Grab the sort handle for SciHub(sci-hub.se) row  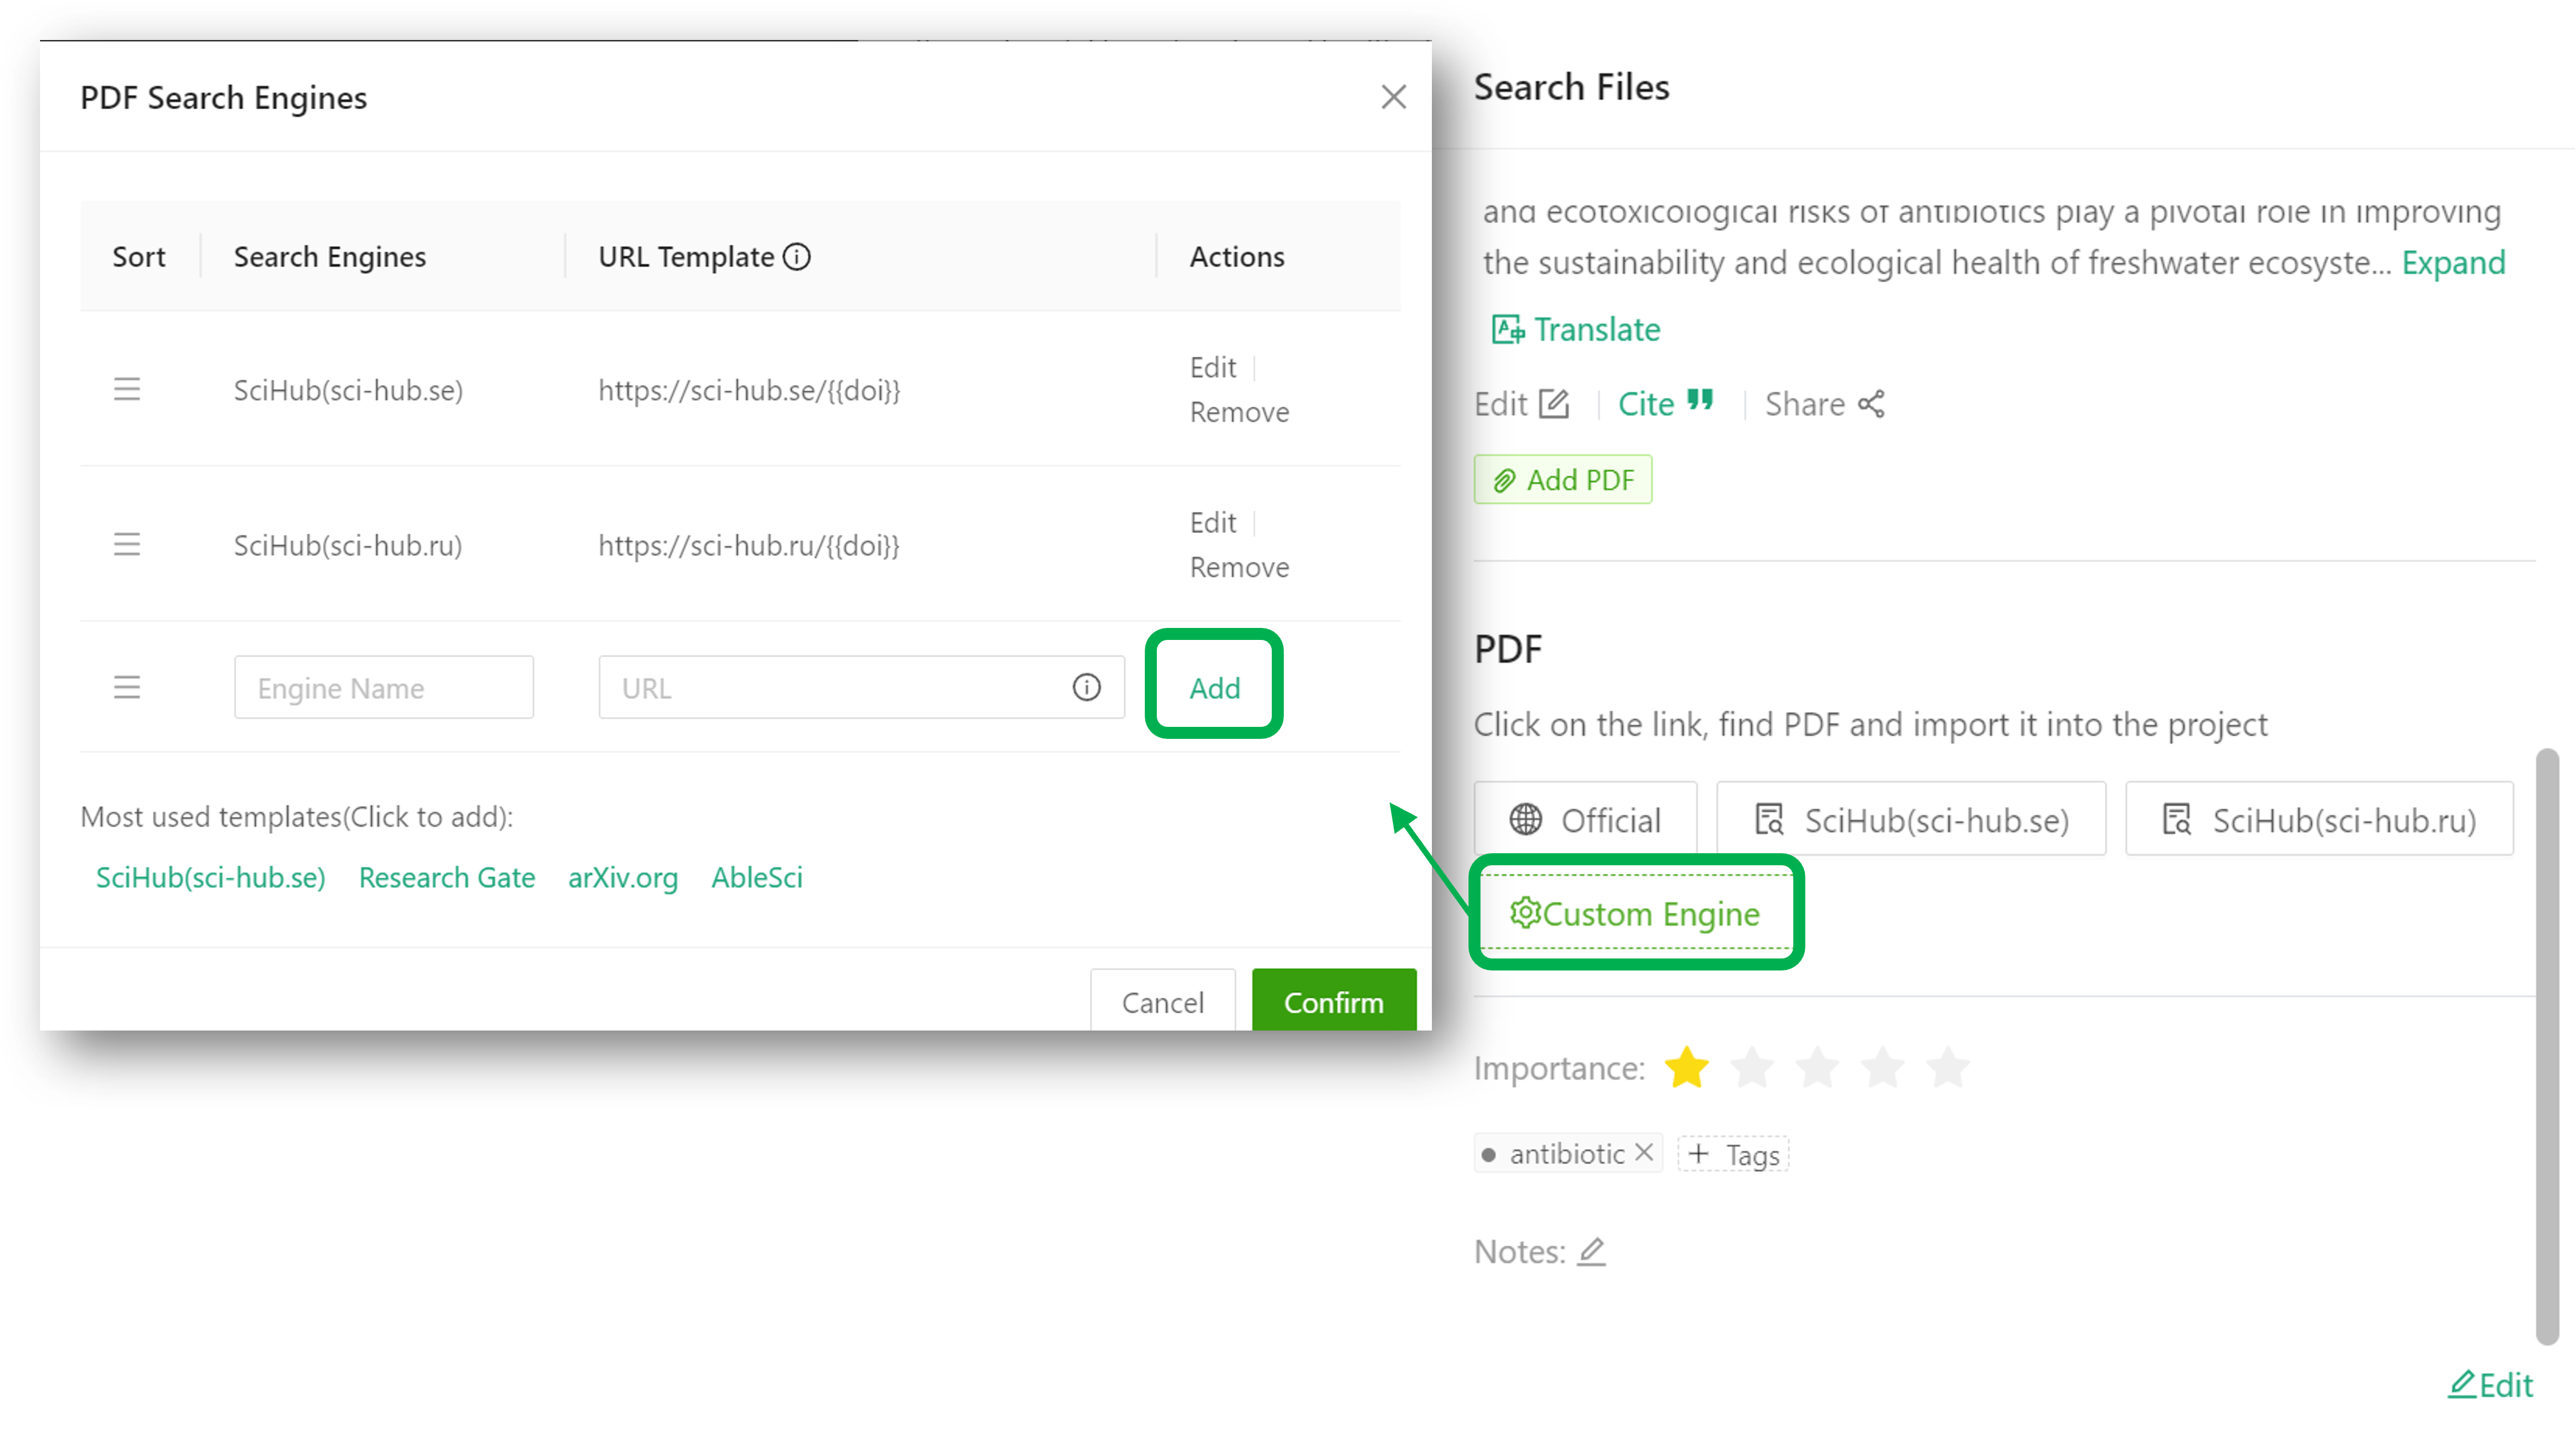pos(127,389)
